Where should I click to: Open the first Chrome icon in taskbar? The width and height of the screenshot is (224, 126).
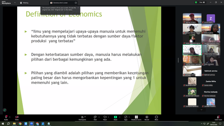click(20, 124)
